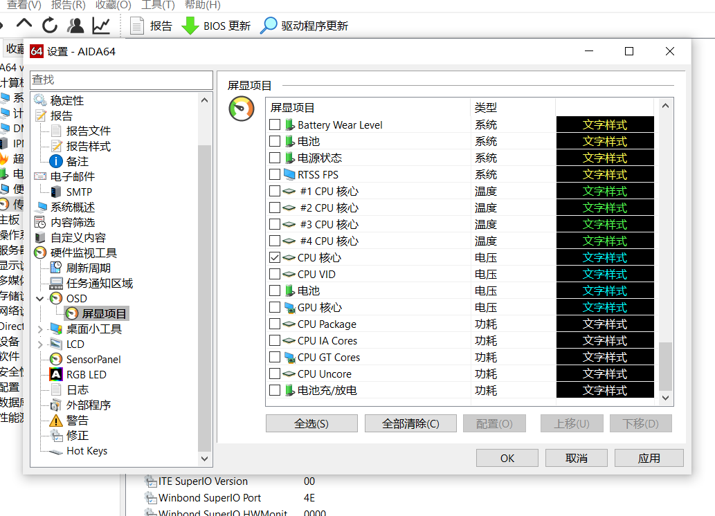Open the 帮助(H) menu

203,5
